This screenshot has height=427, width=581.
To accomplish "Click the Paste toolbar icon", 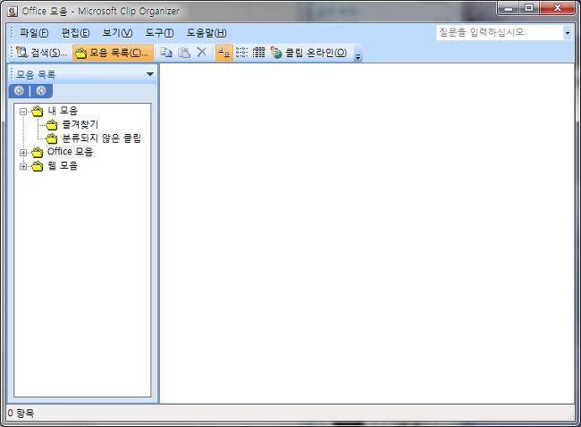I will (184, 53).
